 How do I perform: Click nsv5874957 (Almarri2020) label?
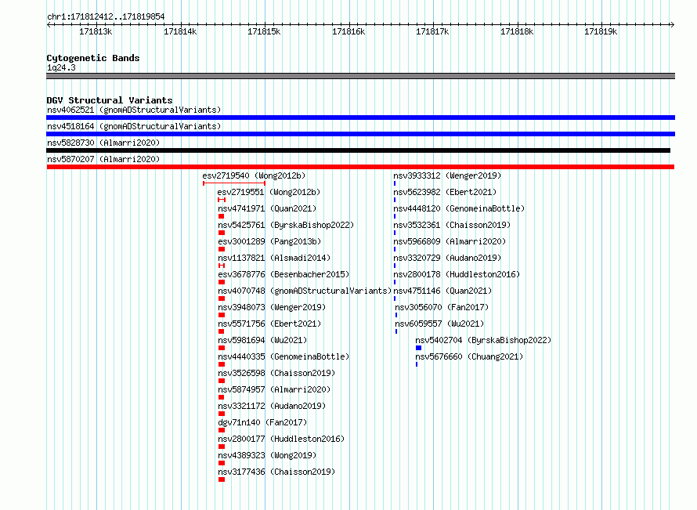coord(274,389)
